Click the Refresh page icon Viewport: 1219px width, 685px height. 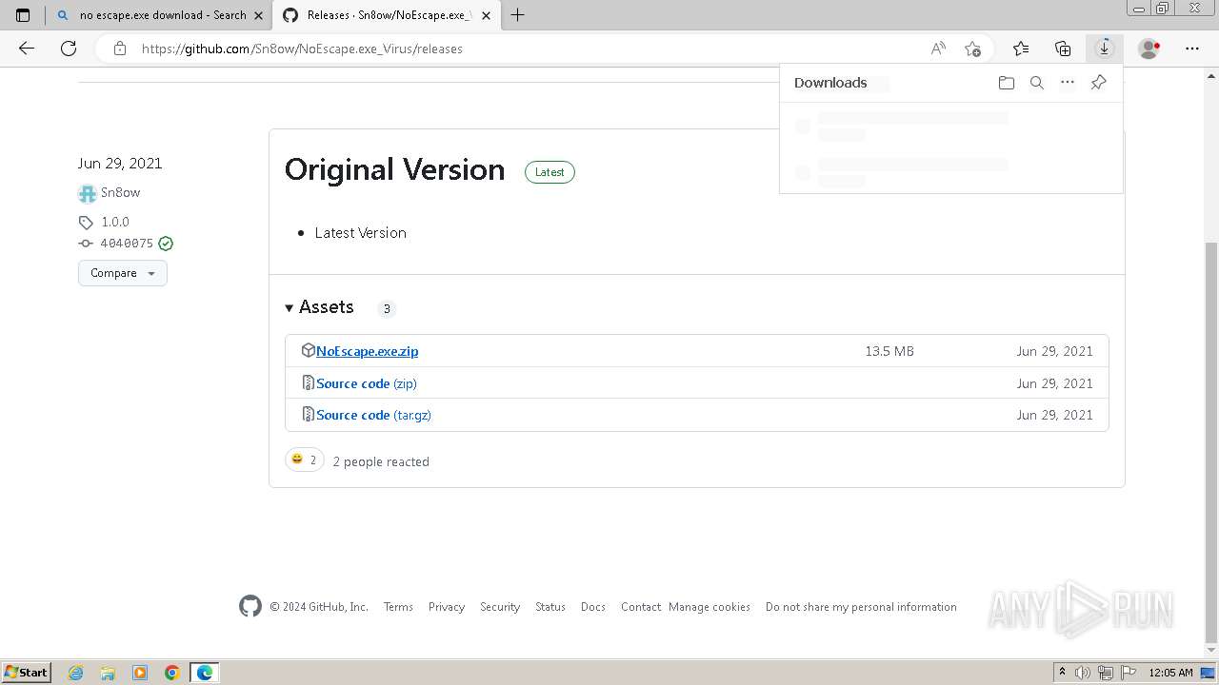tap(69, 49)
